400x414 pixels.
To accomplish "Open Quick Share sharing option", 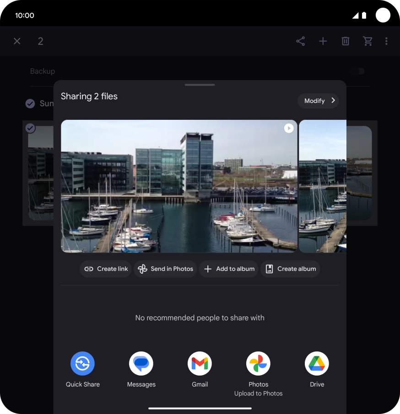I will pos(82,364).
